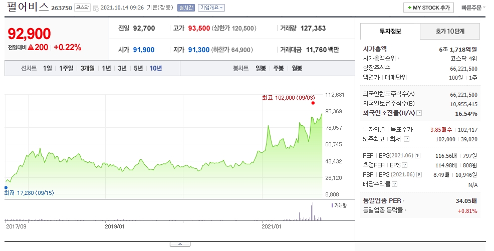494x251 pixels.
Task: Click the 시가 value 91,900
Action: click(x=144, y=50)
